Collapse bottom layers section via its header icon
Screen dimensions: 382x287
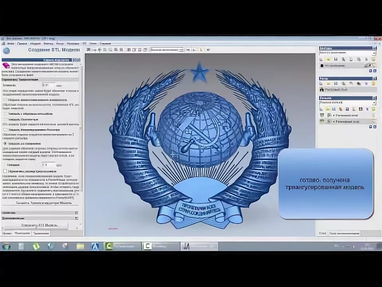[x=375, y=98]
